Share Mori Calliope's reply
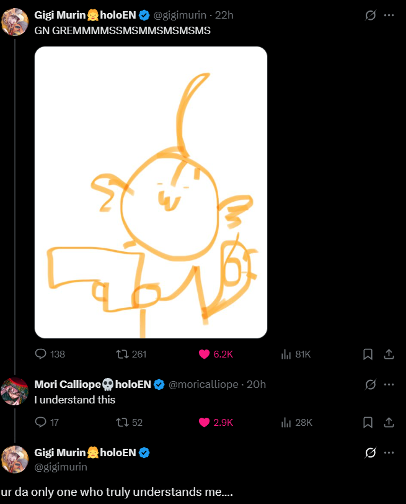This screenshot has height=504, width=406. [389, 422]
